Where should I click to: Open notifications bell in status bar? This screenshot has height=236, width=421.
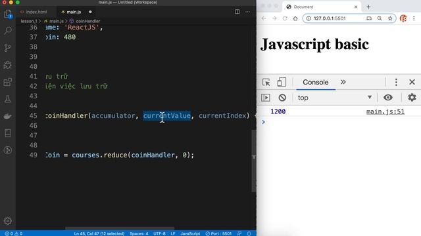tap(249, 233)
